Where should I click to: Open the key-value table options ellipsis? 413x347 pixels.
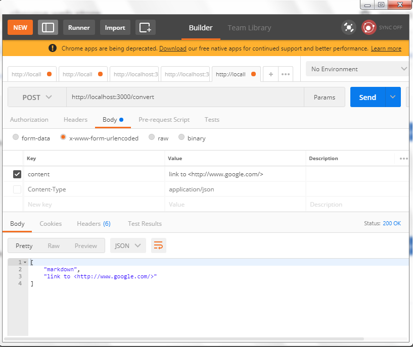coord(403,159)
